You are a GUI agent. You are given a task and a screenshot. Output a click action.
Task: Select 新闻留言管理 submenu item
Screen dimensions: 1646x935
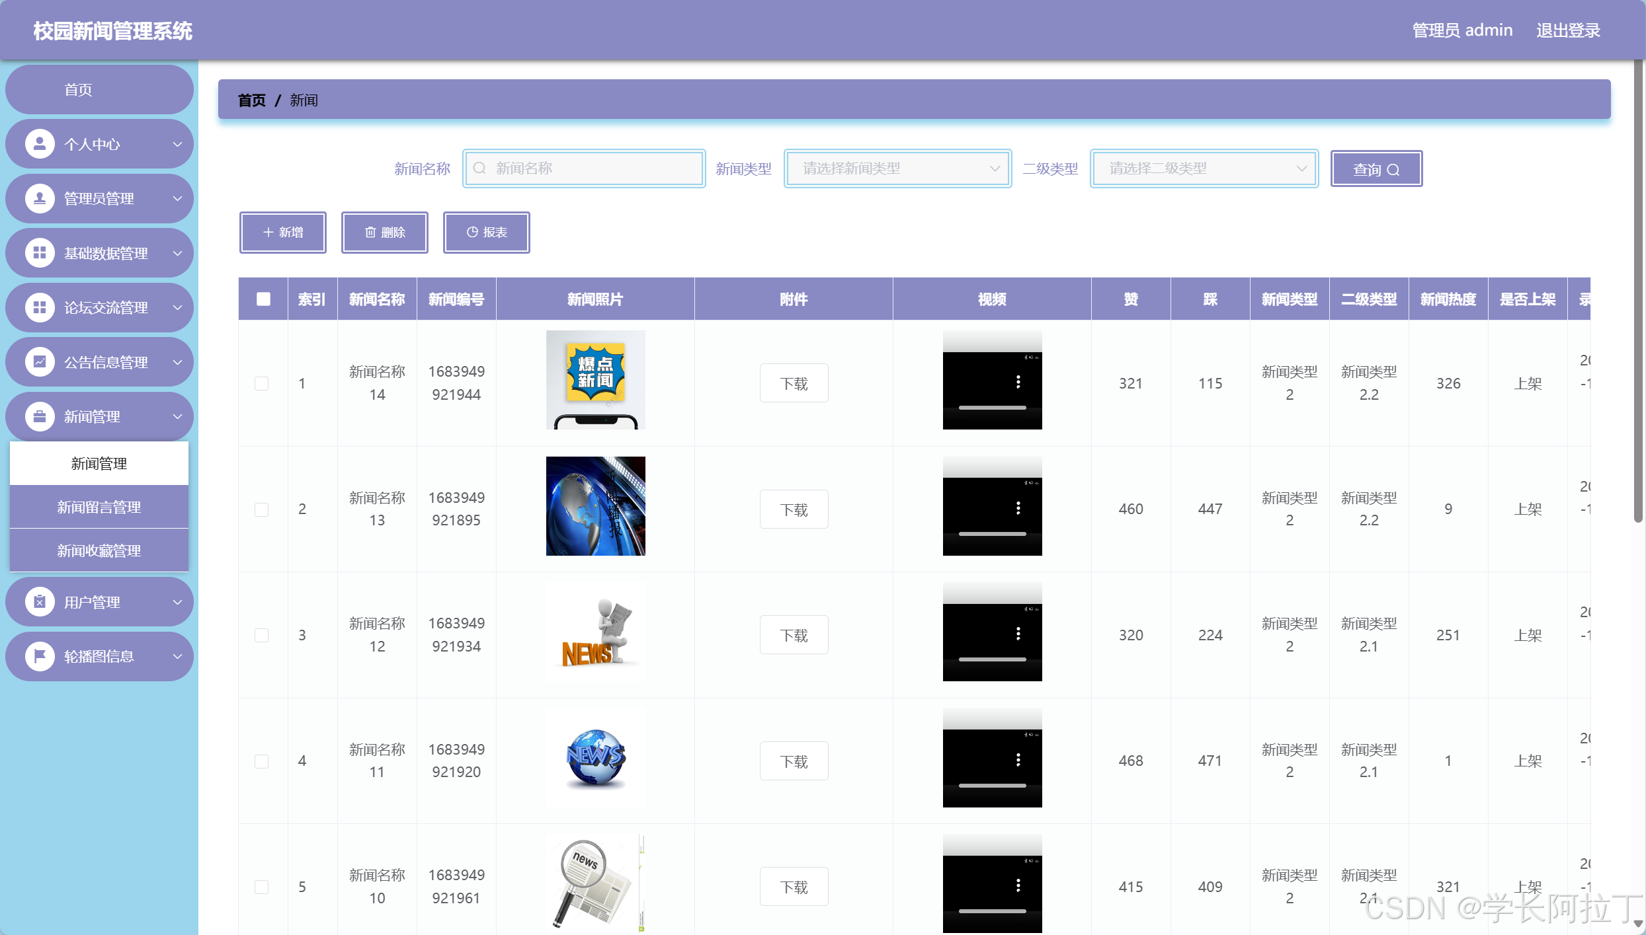99,507
